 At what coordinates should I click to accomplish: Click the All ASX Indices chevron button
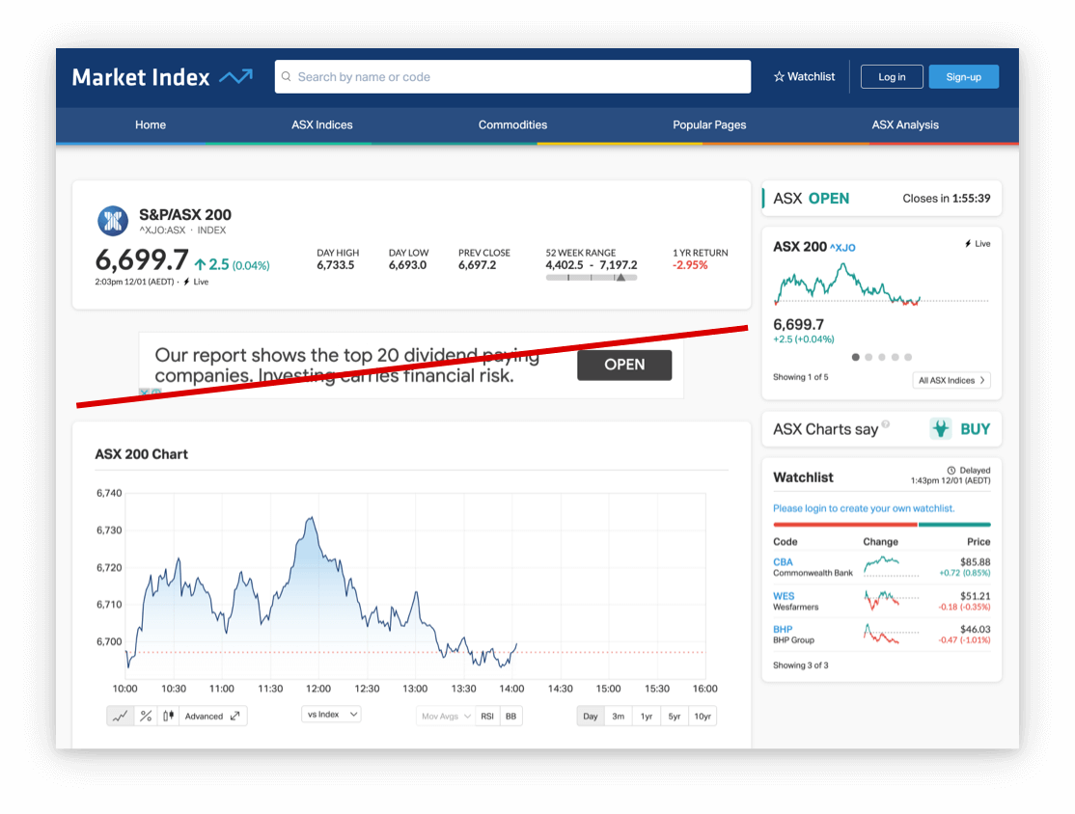[951, 380]
